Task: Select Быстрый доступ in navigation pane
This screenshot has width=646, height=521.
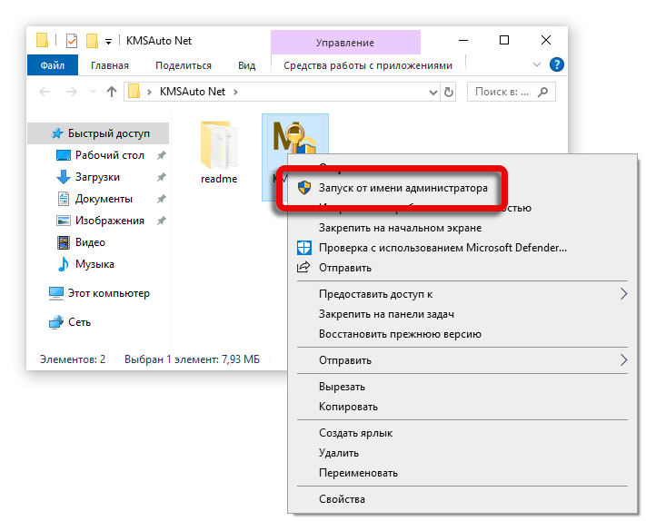Action: (x=98, y=133)
